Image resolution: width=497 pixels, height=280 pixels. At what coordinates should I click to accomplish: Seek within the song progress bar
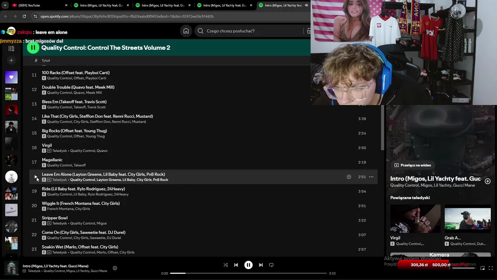(x=248, y=273)
